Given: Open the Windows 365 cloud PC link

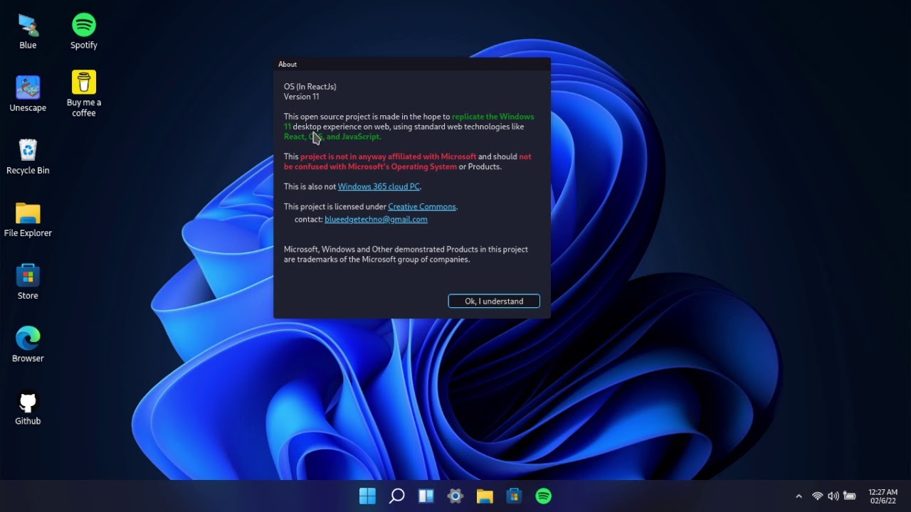Looking at the screenshot, I should coord(379,186).
